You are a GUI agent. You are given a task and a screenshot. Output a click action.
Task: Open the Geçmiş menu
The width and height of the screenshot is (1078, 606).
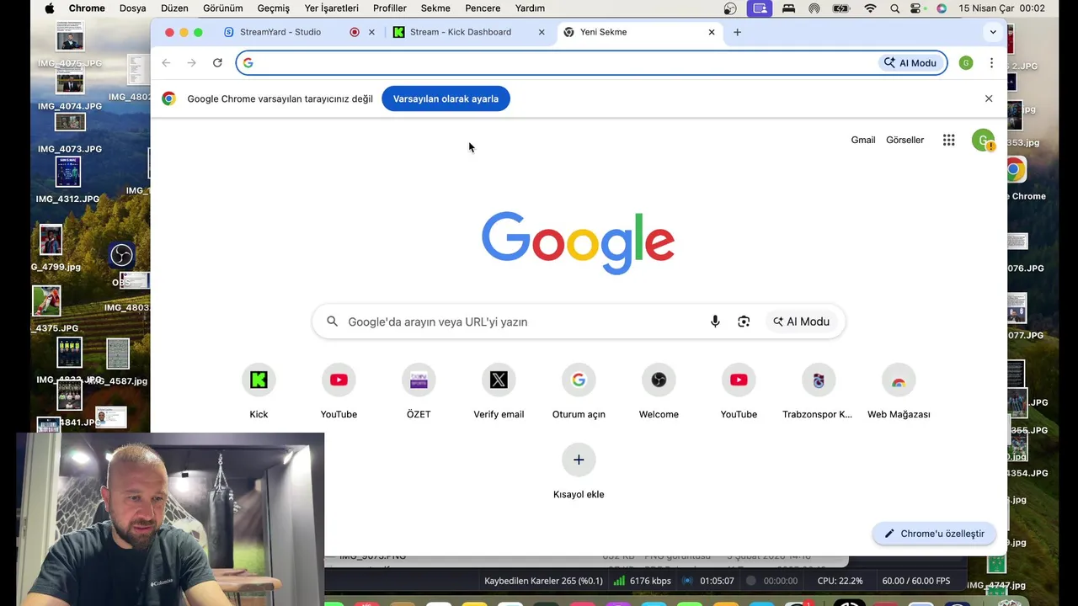pos(274,8)
